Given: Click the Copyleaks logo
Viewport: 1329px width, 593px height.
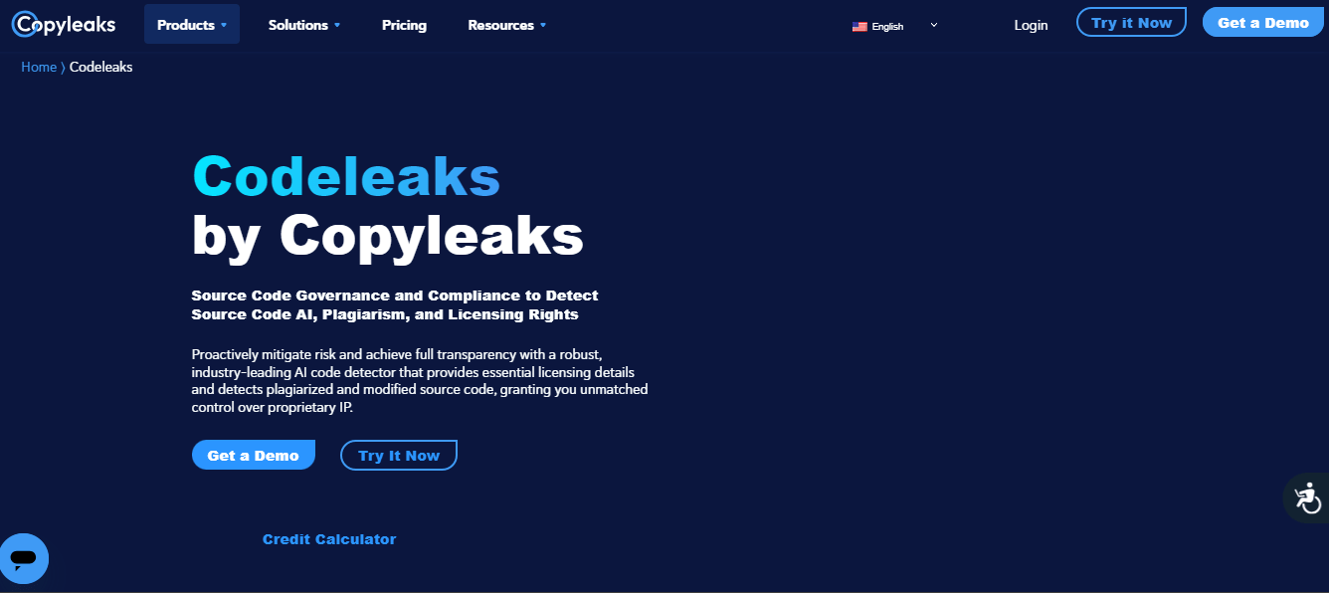Looking at the screenshot, I should (63, 23).
